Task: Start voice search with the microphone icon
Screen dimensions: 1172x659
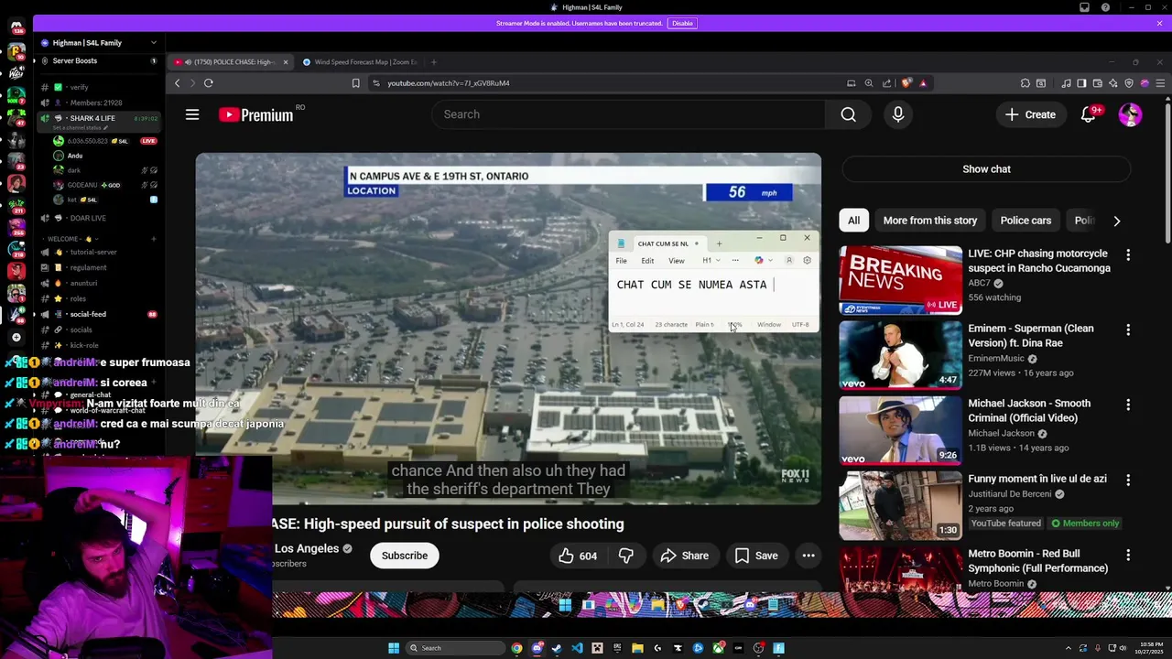Action: [x=898, y=114]
